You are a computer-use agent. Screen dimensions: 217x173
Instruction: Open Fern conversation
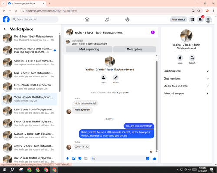point(30,87)
